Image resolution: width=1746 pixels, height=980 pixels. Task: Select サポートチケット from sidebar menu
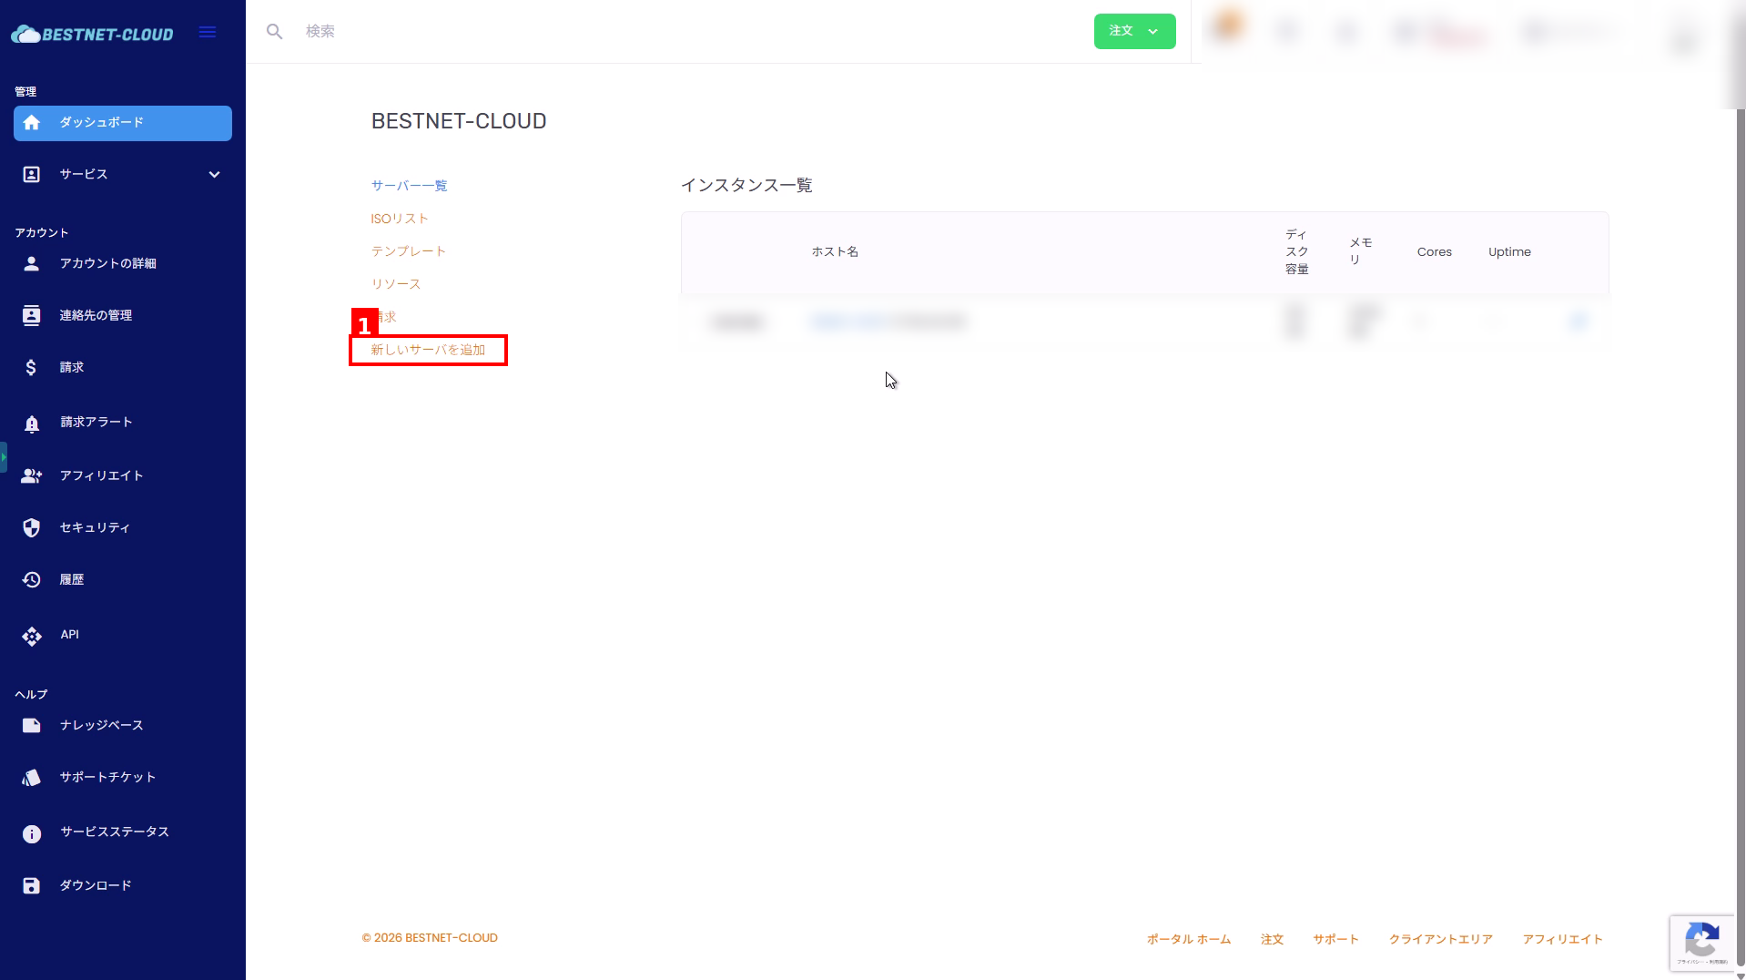107,777
